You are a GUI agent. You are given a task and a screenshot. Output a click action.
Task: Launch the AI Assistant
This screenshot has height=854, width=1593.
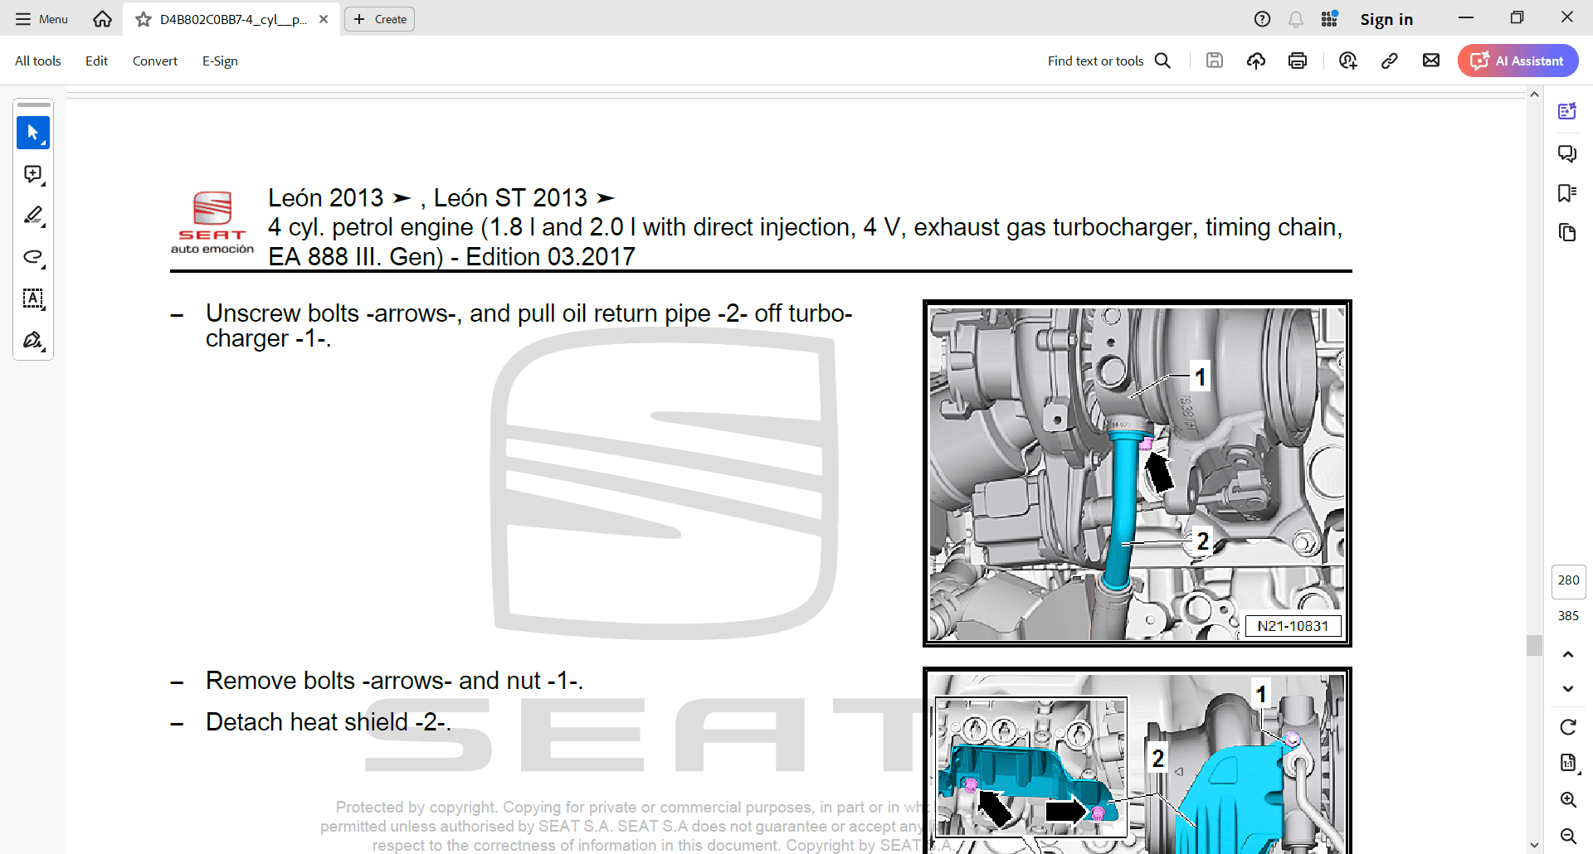coord(1517,61)
